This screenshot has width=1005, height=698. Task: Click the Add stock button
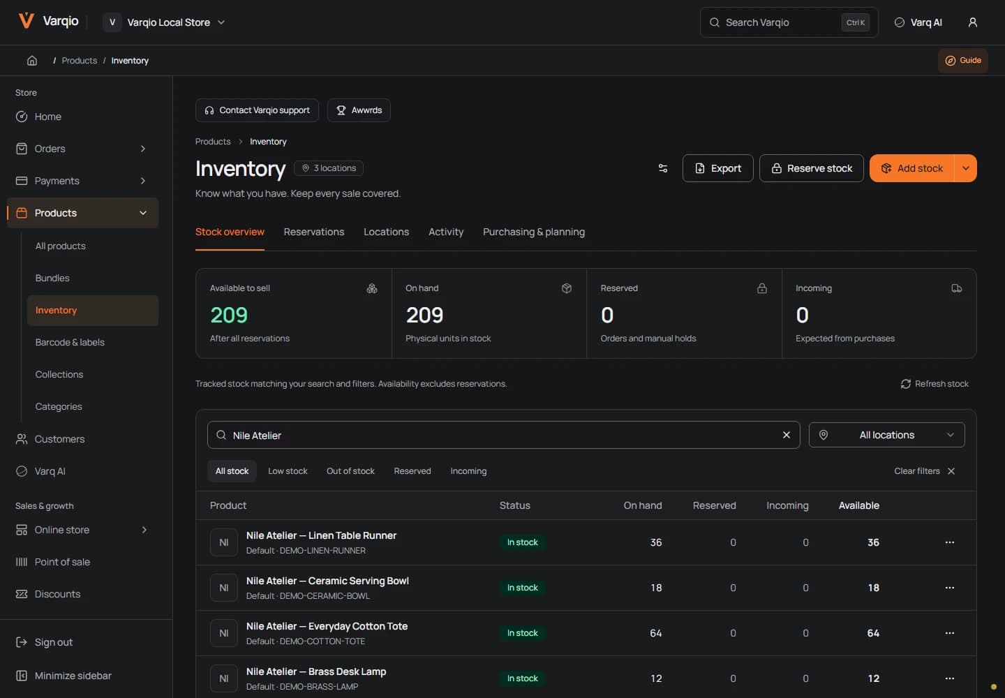point(911,168)
